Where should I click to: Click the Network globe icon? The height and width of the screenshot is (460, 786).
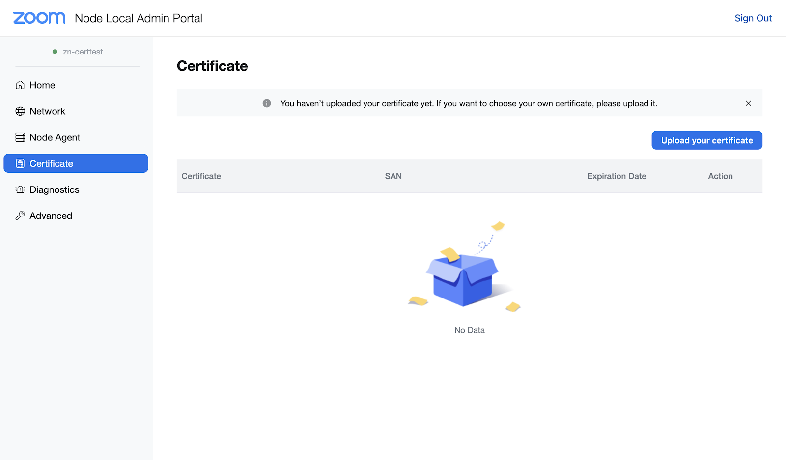coord(20,111)
